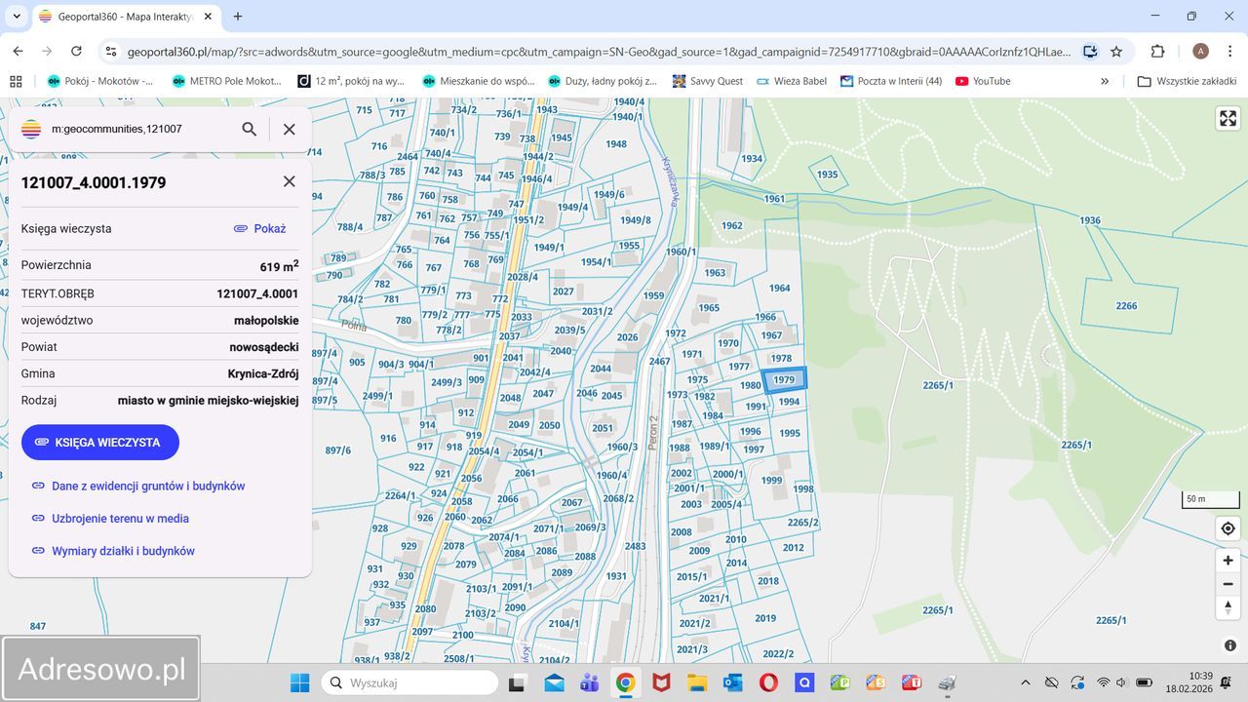1248x702 pixels.
Task: Select parcel 2266 on the map
Action: (1126, 306)
